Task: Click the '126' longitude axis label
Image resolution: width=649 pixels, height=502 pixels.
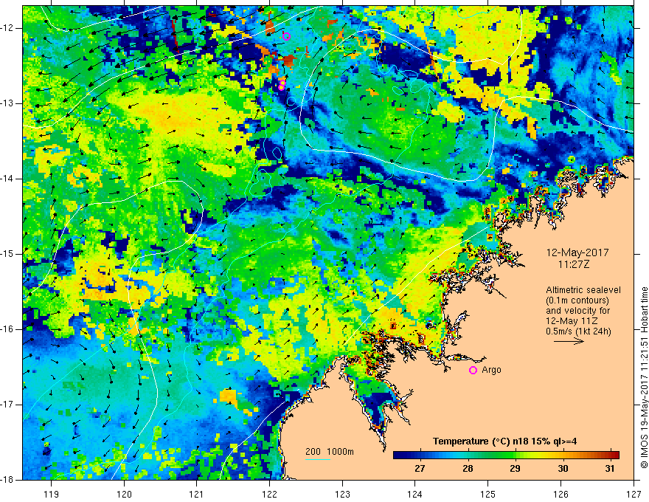Action: [560, 494]
